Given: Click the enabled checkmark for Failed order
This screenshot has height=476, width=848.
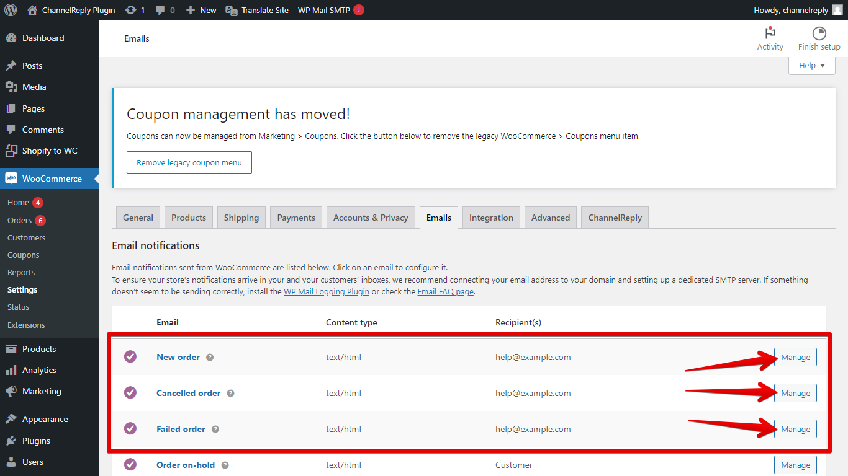Looking at the screenshot, I should (x=130, y=428).
